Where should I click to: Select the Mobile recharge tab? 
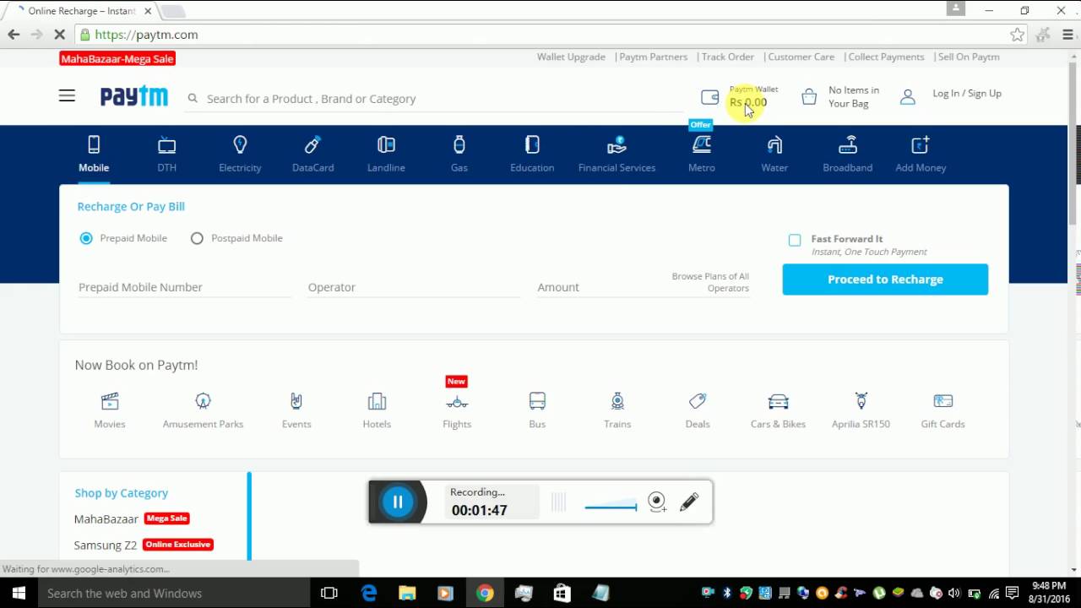click(x=94, y=154)
